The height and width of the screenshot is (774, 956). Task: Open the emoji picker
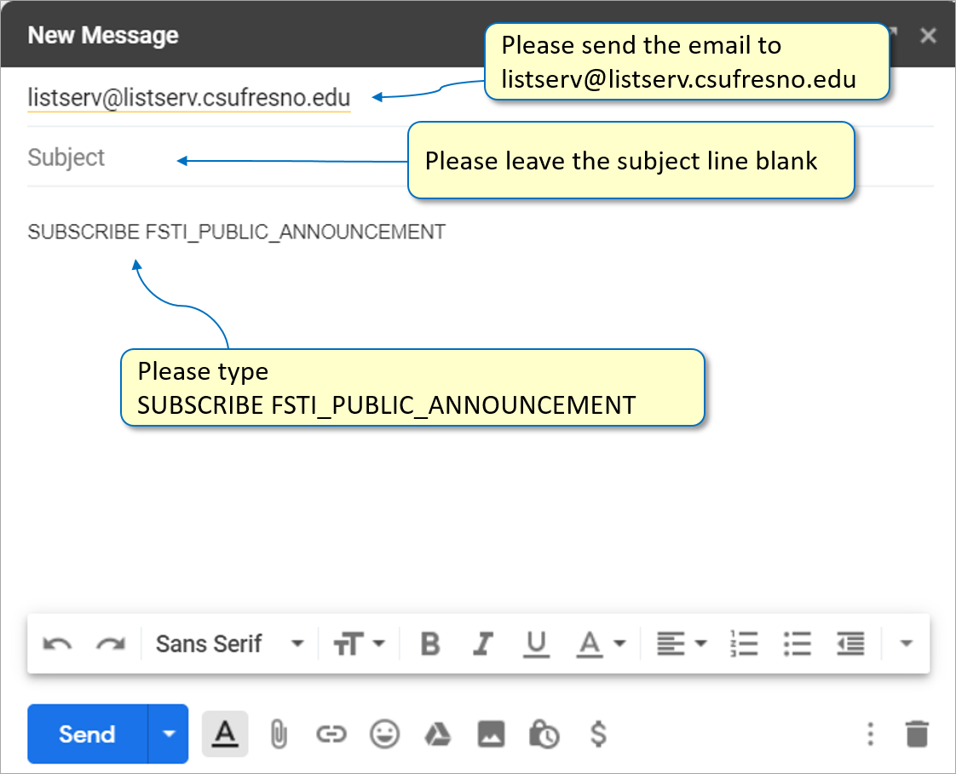[385, 734]
